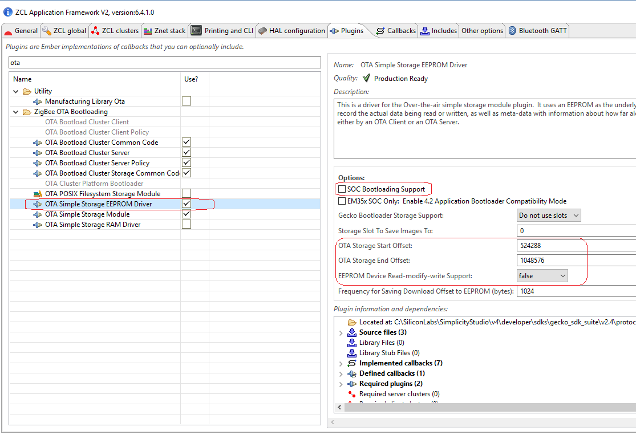Click the plugin icon for OTA Bootload Cluster Server Policy
This screenshot has width=636, height=435.
tap(37, 163)
